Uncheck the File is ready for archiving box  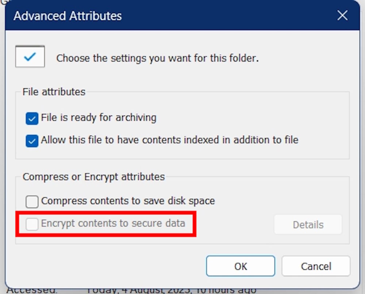[32, 118]
